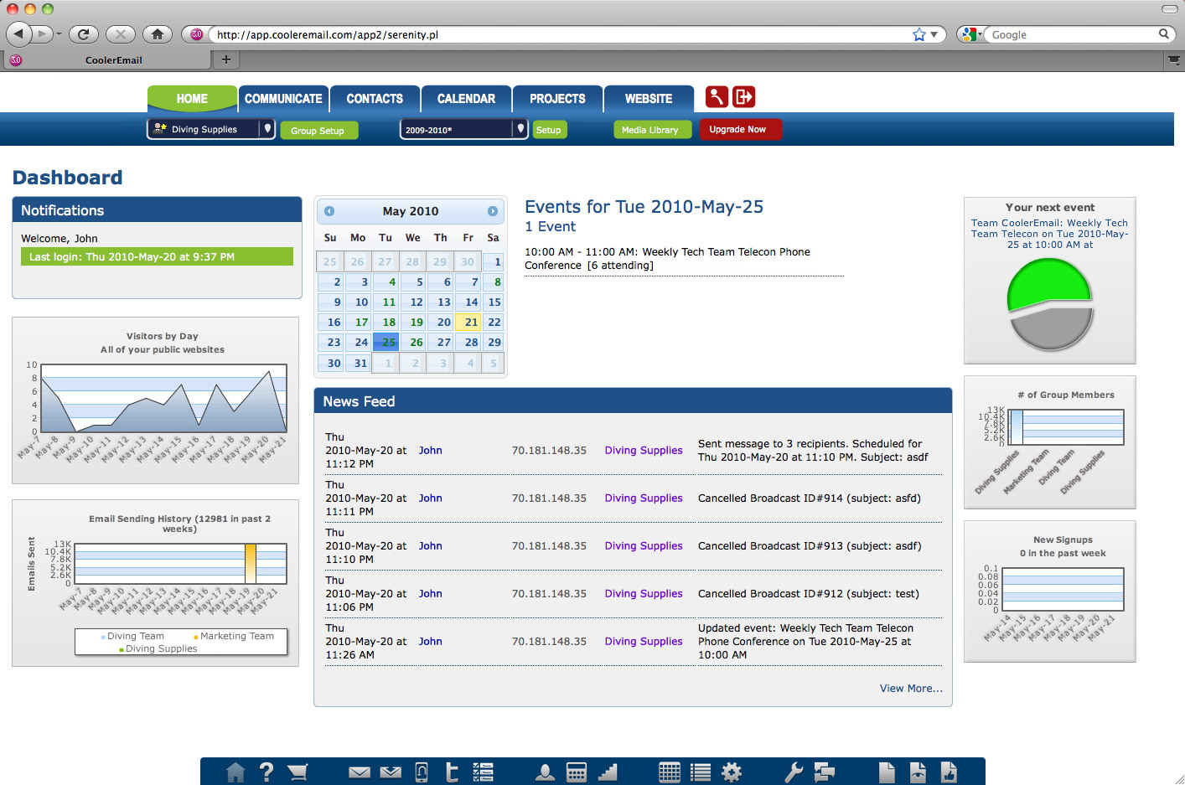Toggle the bookmark star in address bar
The height and width of the screenshot is (785, 1185).
click(x=919, y=34)
